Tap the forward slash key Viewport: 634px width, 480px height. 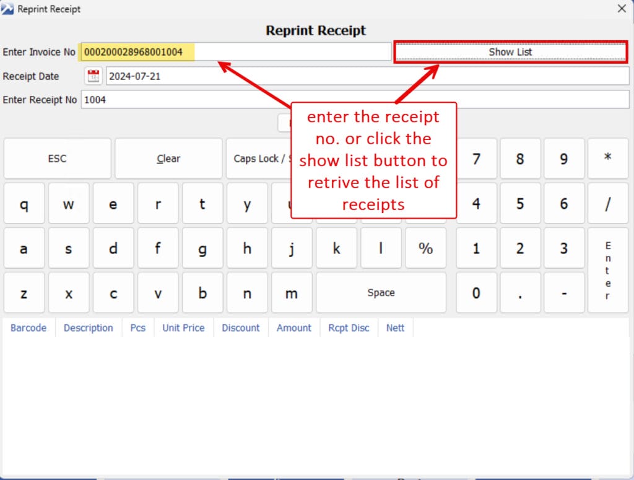[x=607, y=203]
